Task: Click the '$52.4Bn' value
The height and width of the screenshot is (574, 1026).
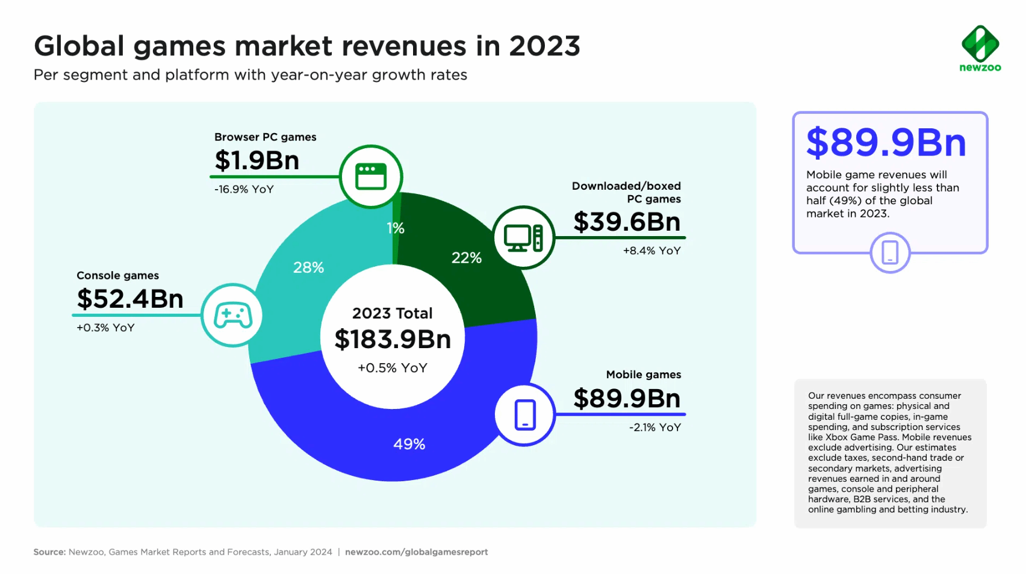Action: pyautogui.click(x=130, y=299)
